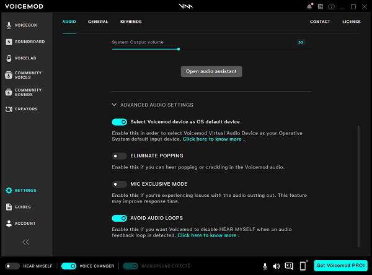Turn on Hear Myself toggle
The height and width of the screenshot is (275, 372).
(12, 266)
